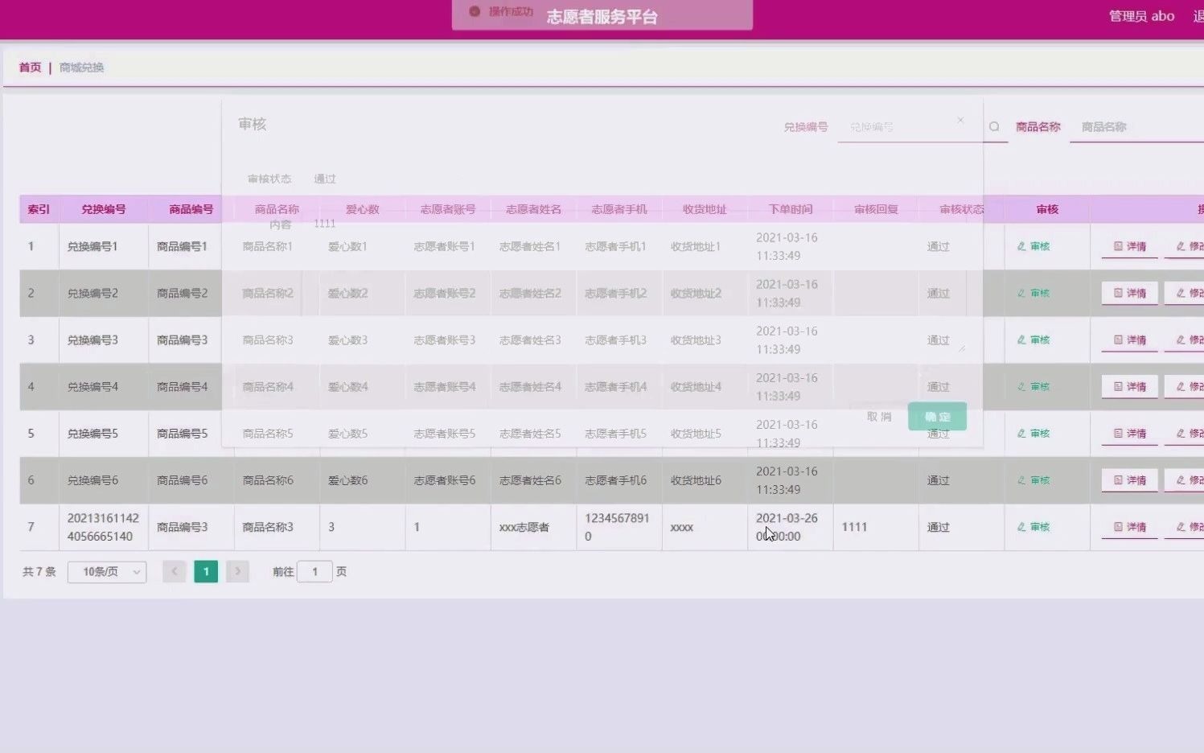Click cell 202131611424056665140

[103, 527]
